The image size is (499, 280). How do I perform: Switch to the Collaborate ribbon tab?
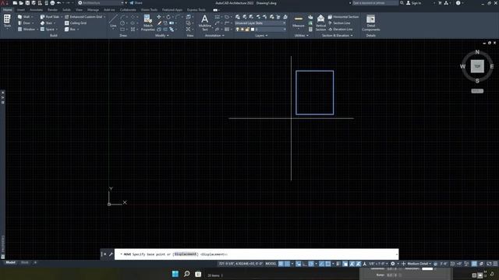[x=128, y=10]
